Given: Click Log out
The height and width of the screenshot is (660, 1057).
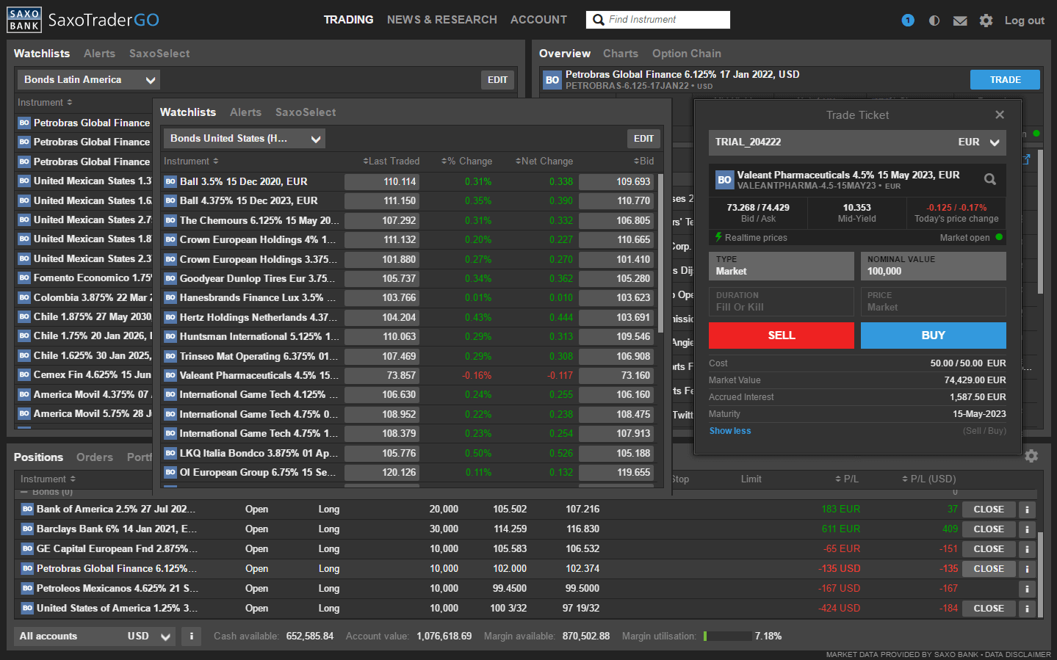Looking at the screenshot, I should click(x=1024, y=21).
